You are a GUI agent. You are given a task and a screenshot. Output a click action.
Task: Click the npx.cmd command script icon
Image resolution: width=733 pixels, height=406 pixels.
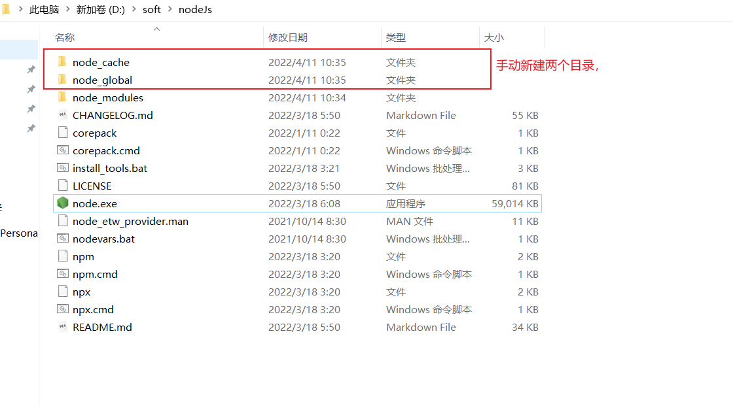62,309
